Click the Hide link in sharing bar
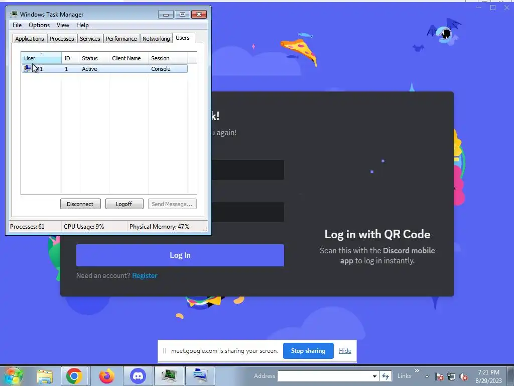This screenshot has height=386, width=514. tap(345, 350)
